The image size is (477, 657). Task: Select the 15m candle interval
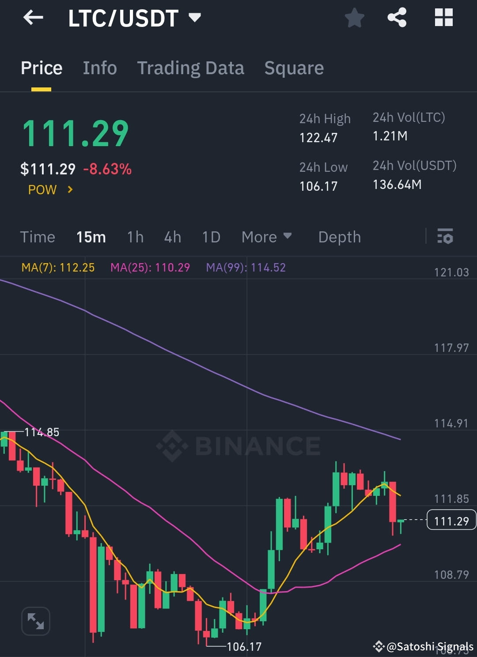click(91, 237)
